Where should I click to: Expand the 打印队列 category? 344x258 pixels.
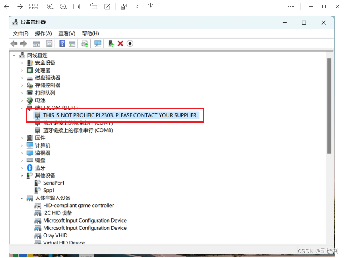click(22, 93)
